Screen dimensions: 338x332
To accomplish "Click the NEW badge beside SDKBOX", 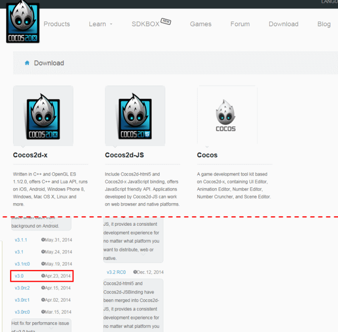I will coord(166,21).
